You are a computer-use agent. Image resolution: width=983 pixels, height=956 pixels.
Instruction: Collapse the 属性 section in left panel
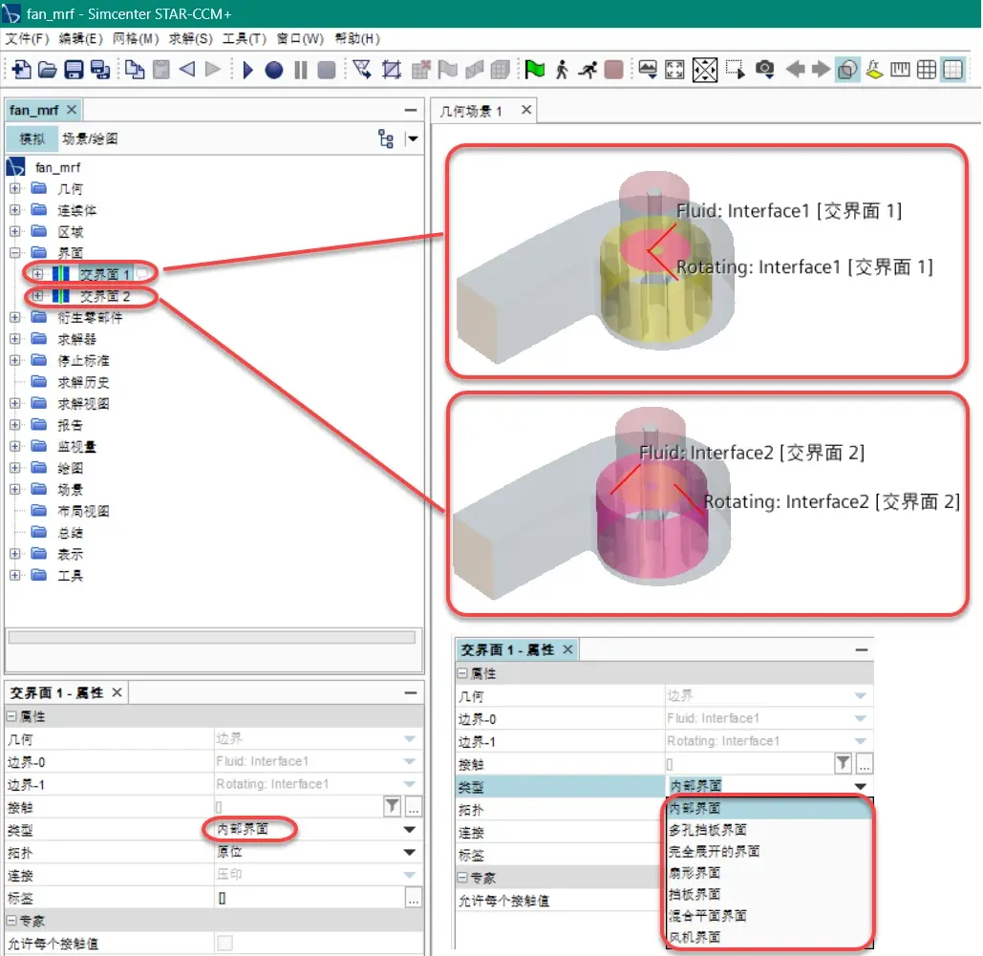11,716
